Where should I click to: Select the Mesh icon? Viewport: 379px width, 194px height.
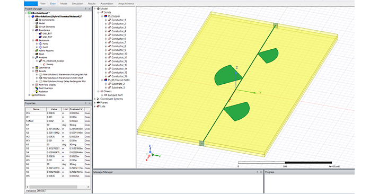click(37, 54)
